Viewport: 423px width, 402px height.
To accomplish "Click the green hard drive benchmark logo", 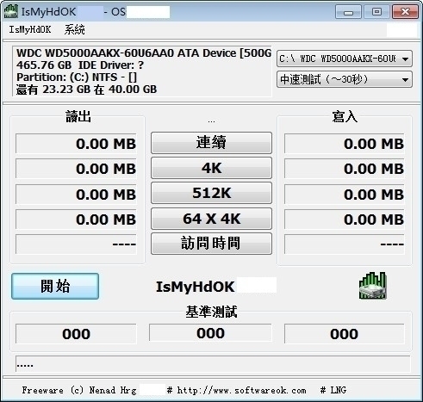I will point(373,286).
